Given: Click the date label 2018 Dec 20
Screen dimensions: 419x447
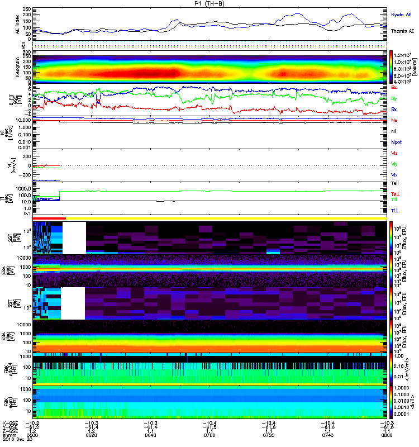Looking at the screenshot, I should 17,439.
